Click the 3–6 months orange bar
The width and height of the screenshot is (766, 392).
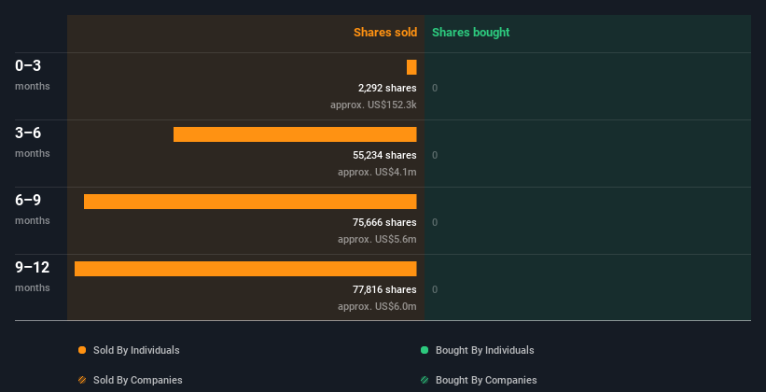[x=295, y=134]
